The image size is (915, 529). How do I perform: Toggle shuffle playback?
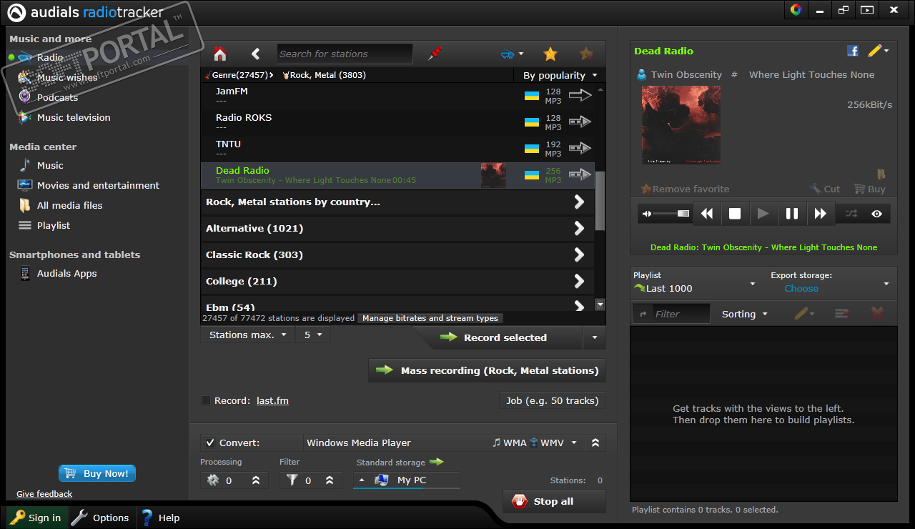[x=851, y=214]
